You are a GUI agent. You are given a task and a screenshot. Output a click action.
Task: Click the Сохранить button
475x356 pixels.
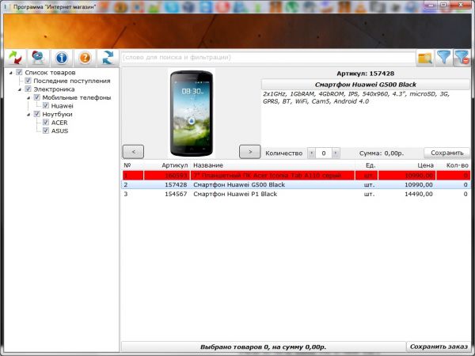pyautogui.click(x=446, y=153)
